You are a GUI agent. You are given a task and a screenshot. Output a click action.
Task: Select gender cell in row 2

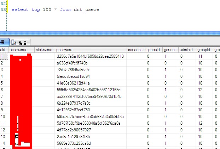[170, 63]
